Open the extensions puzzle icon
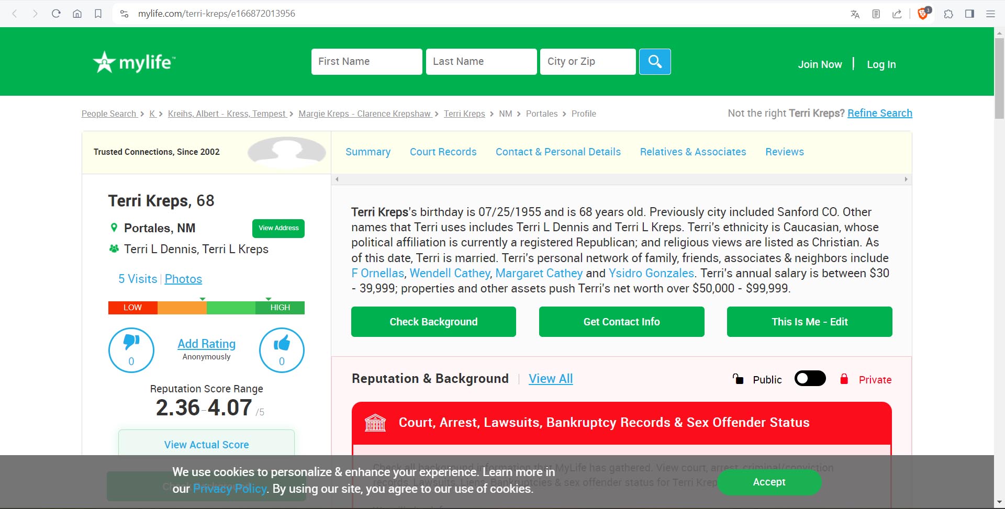Image resolution: width=1005 pixels, height=509 pixels. pos(948,14)
